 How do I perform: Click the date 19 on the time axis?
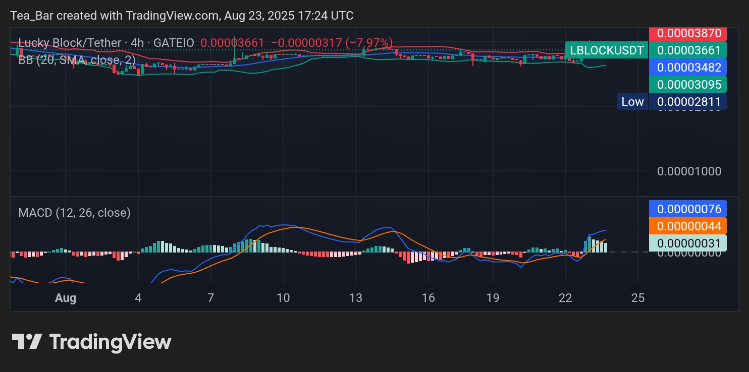coord(493,298)
